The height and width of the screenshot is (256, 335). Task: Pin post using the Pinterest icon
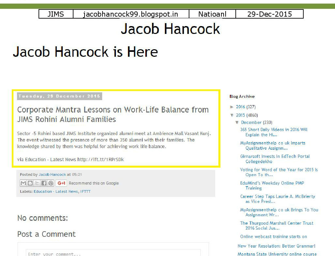pos(51,183)
